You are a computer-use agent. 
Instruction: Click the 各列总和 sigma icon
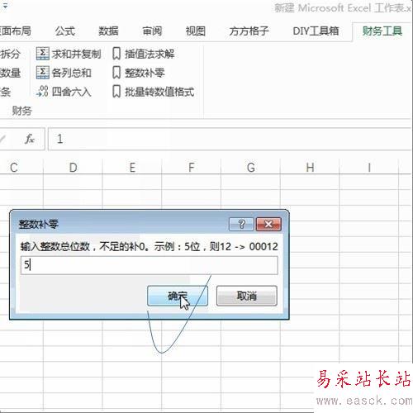click(x=43, y=73)
